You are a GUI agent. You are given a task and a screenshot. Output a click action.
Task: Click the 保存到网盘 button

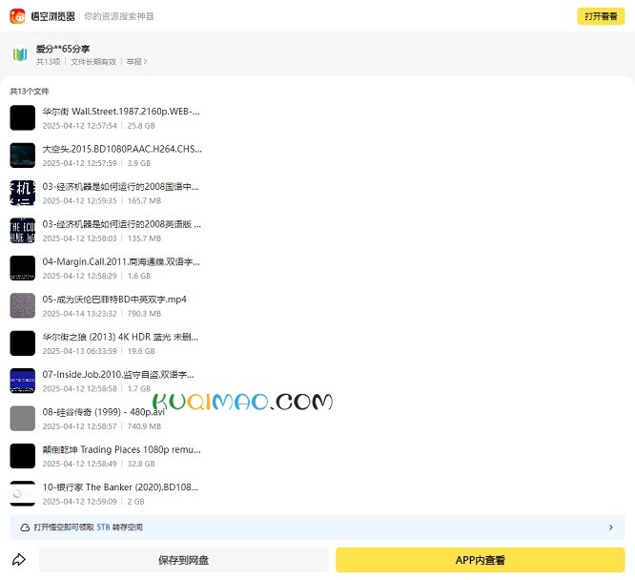tap(183, 560)
